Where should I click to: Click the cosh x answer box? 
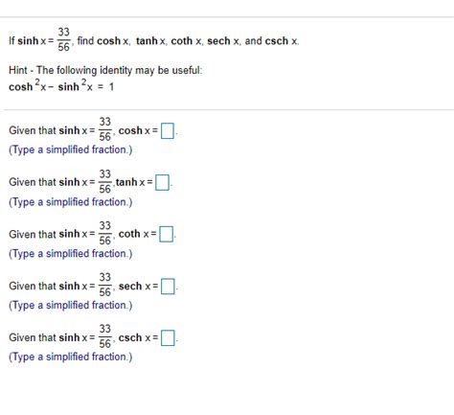[168, 131]
